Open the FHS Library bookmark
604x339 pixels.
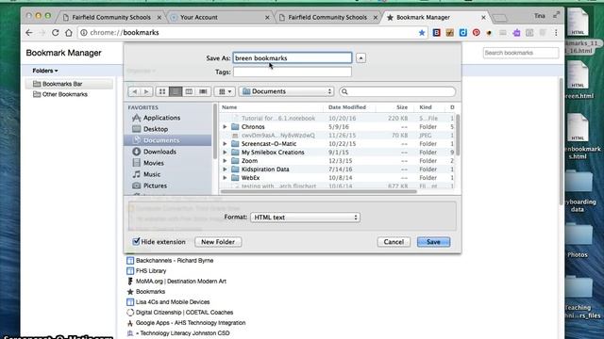click(x=151, y=271)
